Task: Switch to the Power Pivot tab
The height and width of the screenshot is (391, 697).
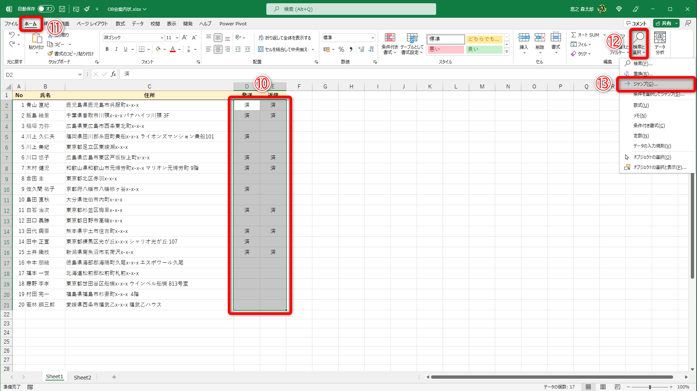Action: pos(233,24)
